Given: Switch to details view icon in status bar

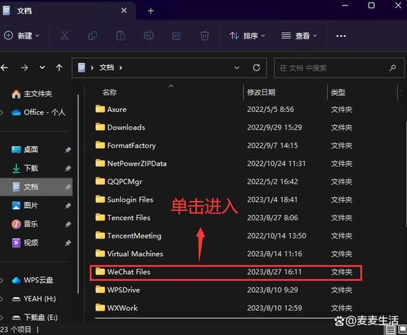Looking at the screenshot, I should click(390, 330).
